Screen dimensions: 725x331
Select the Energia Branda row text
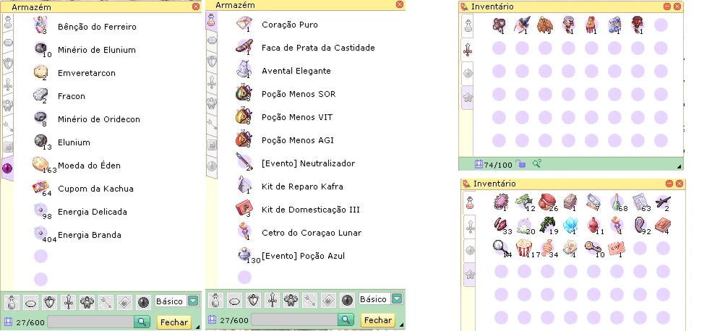(89, 235)
